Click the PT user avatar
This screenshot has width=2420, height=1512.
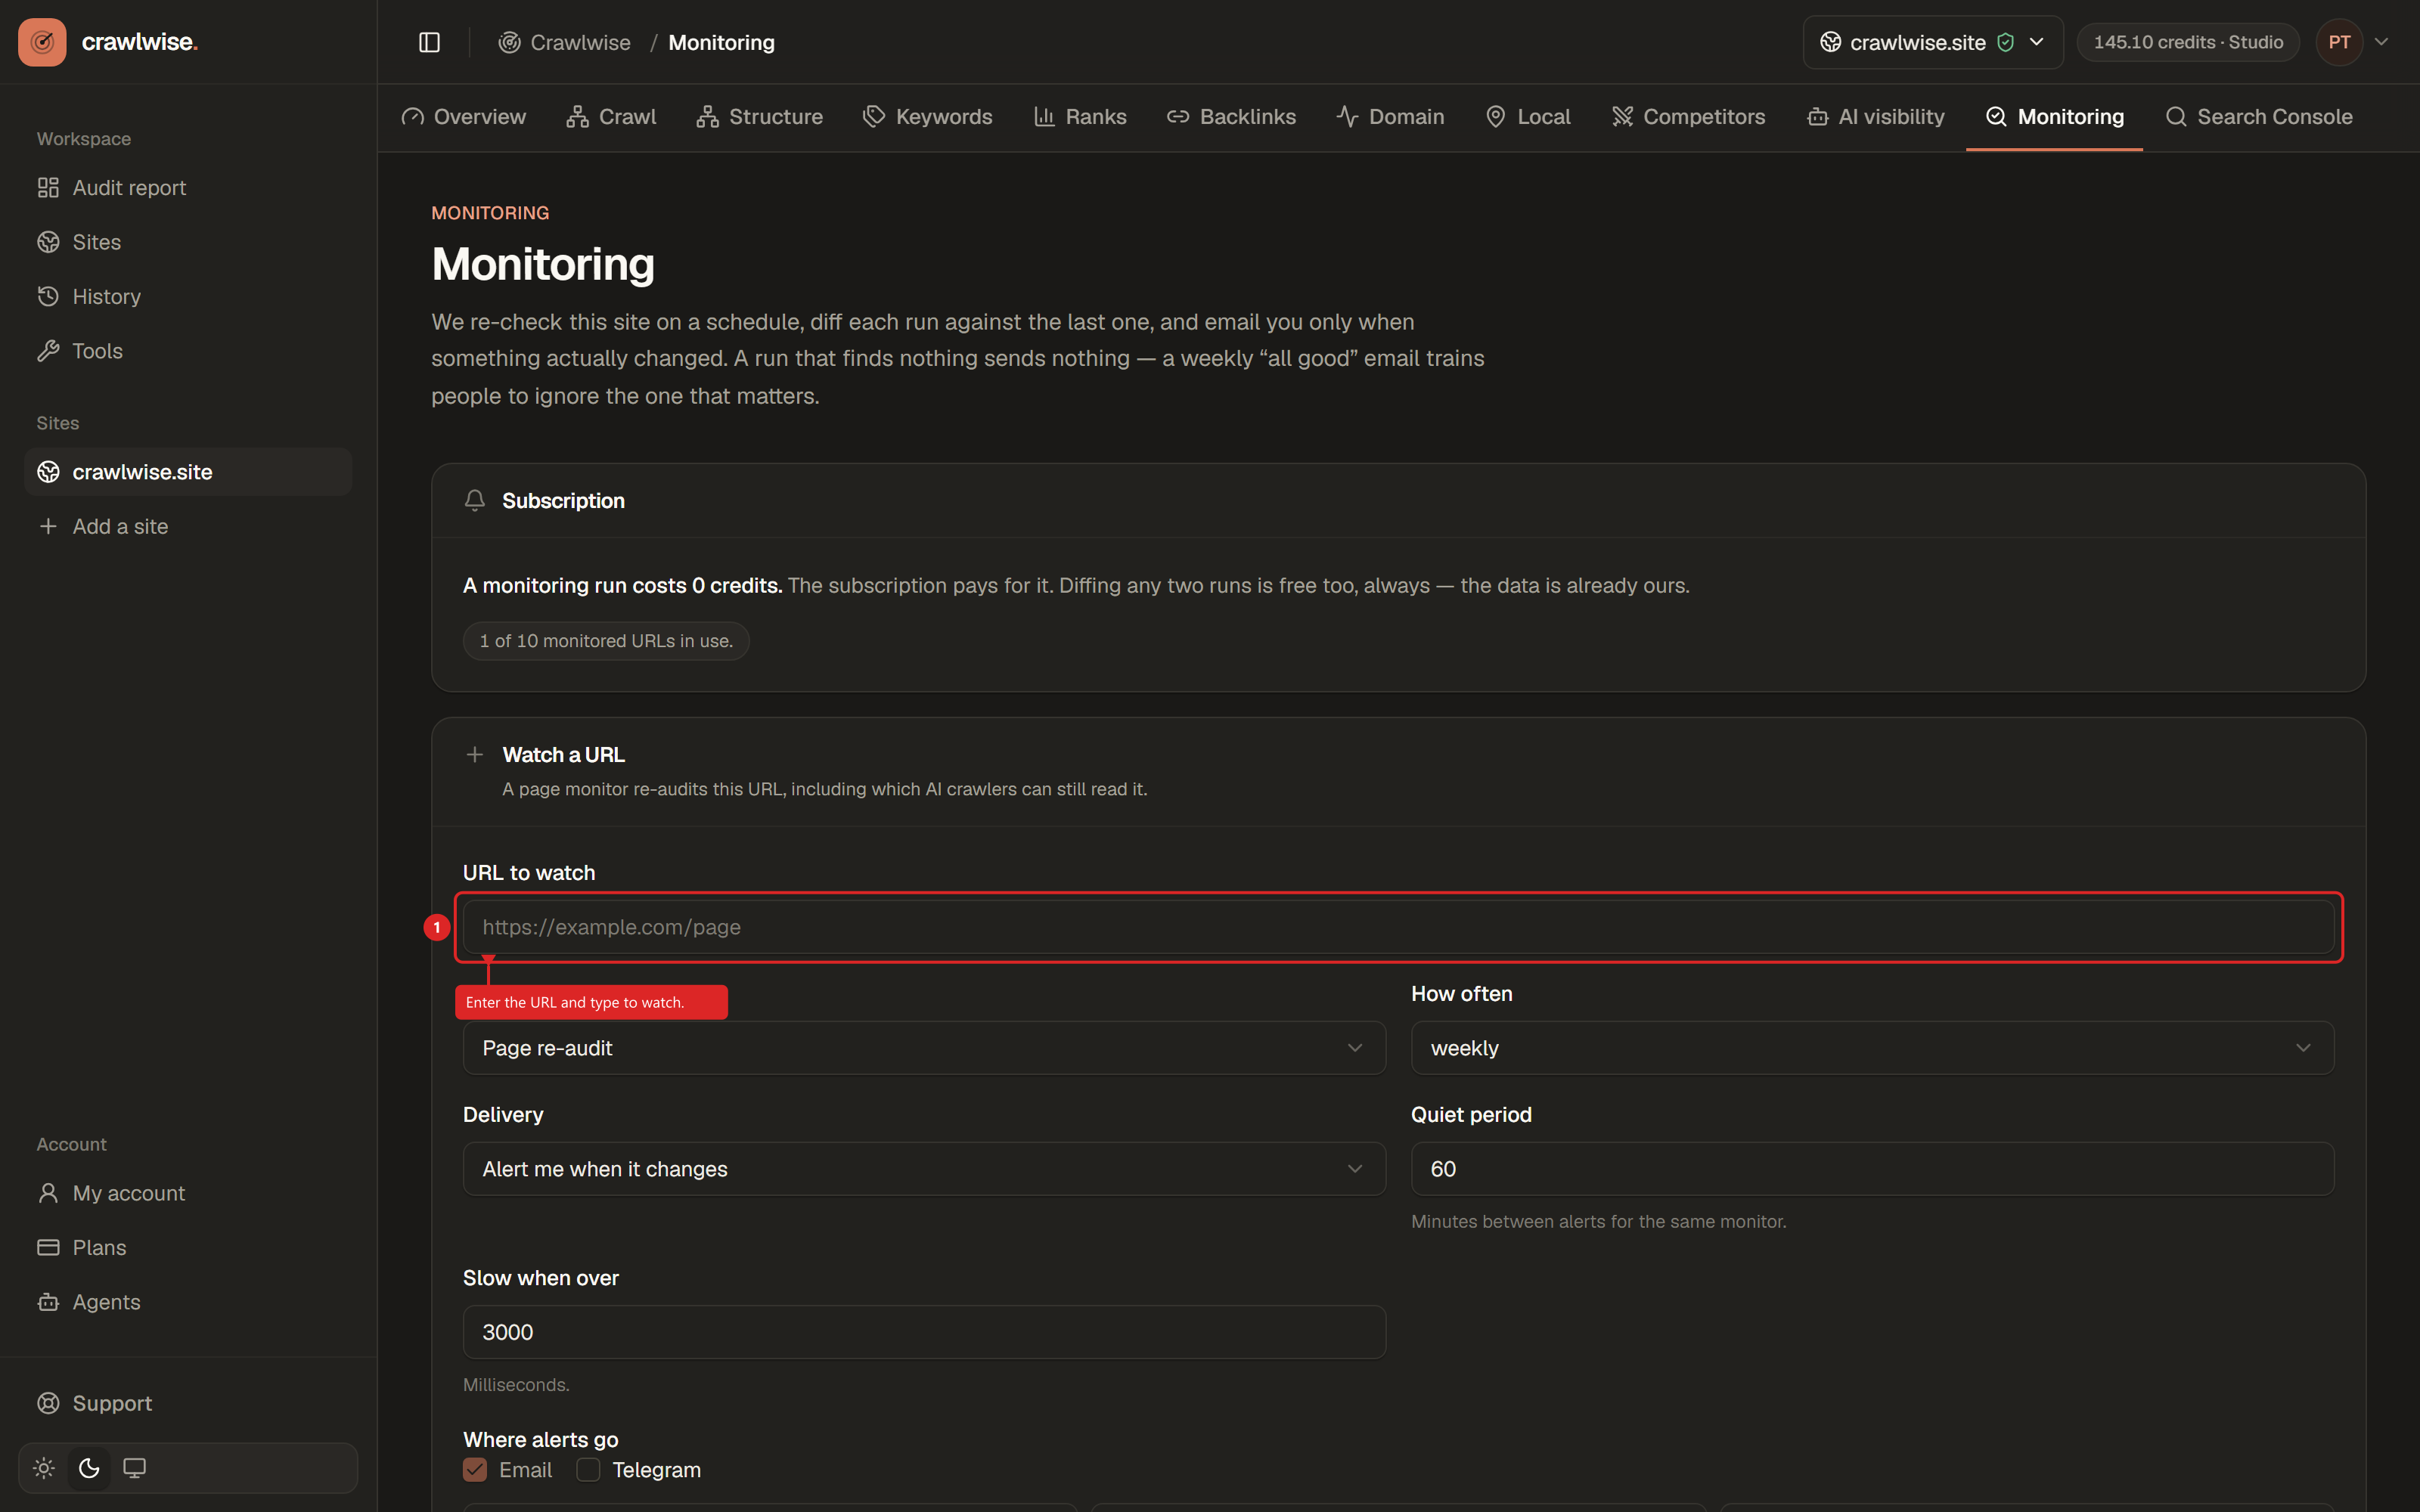pos(2339,42)
